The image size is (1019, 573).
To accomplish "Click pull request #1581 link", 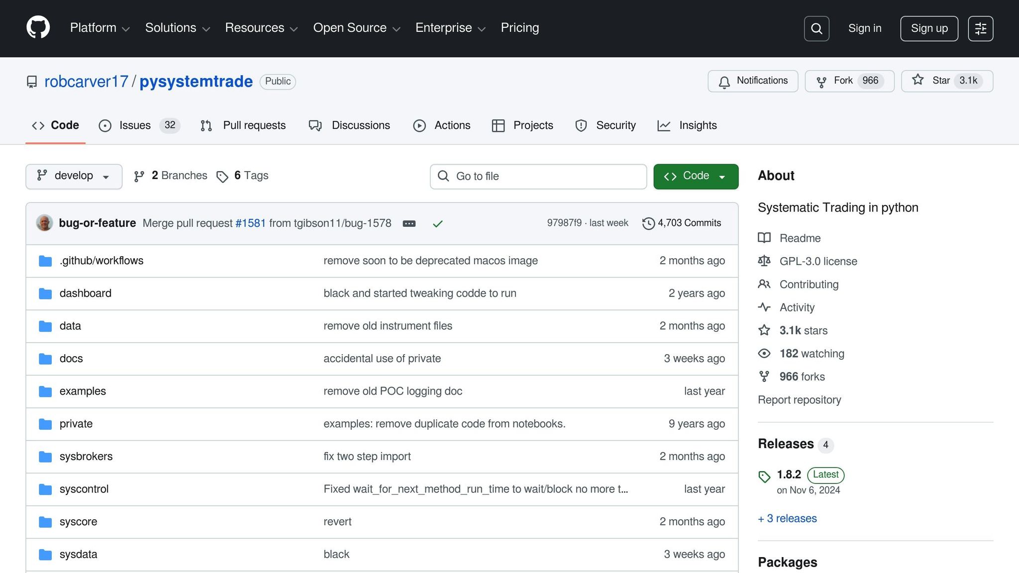I will pyautogui.click(x=250, y=223).
